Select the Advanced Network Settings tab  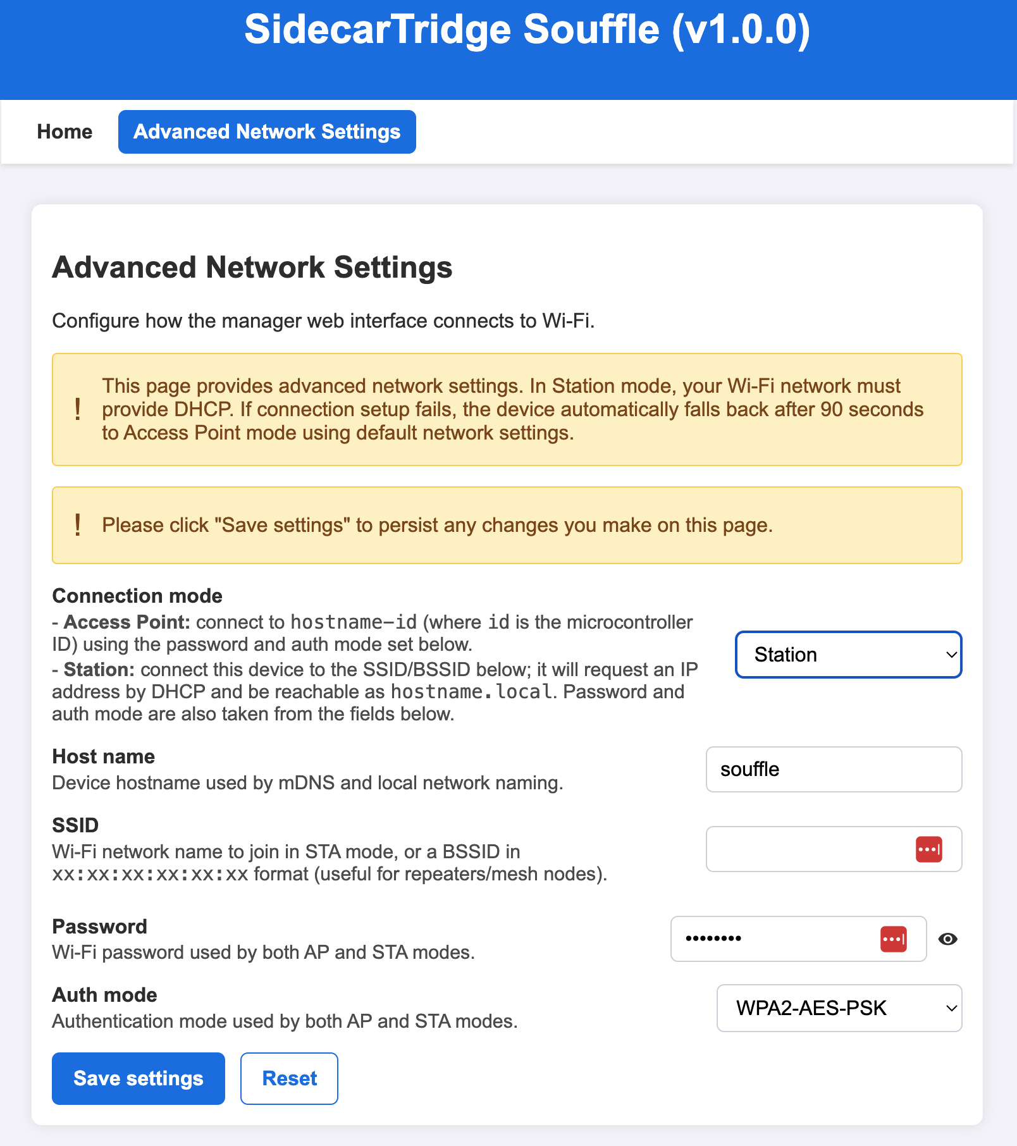266,132
